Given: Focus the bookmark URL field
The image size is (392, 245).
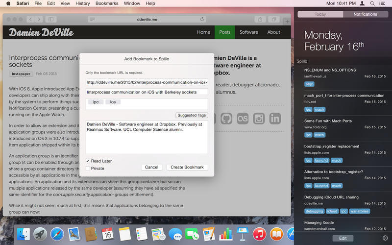Looking at the screenshot, I should [147, 82].
